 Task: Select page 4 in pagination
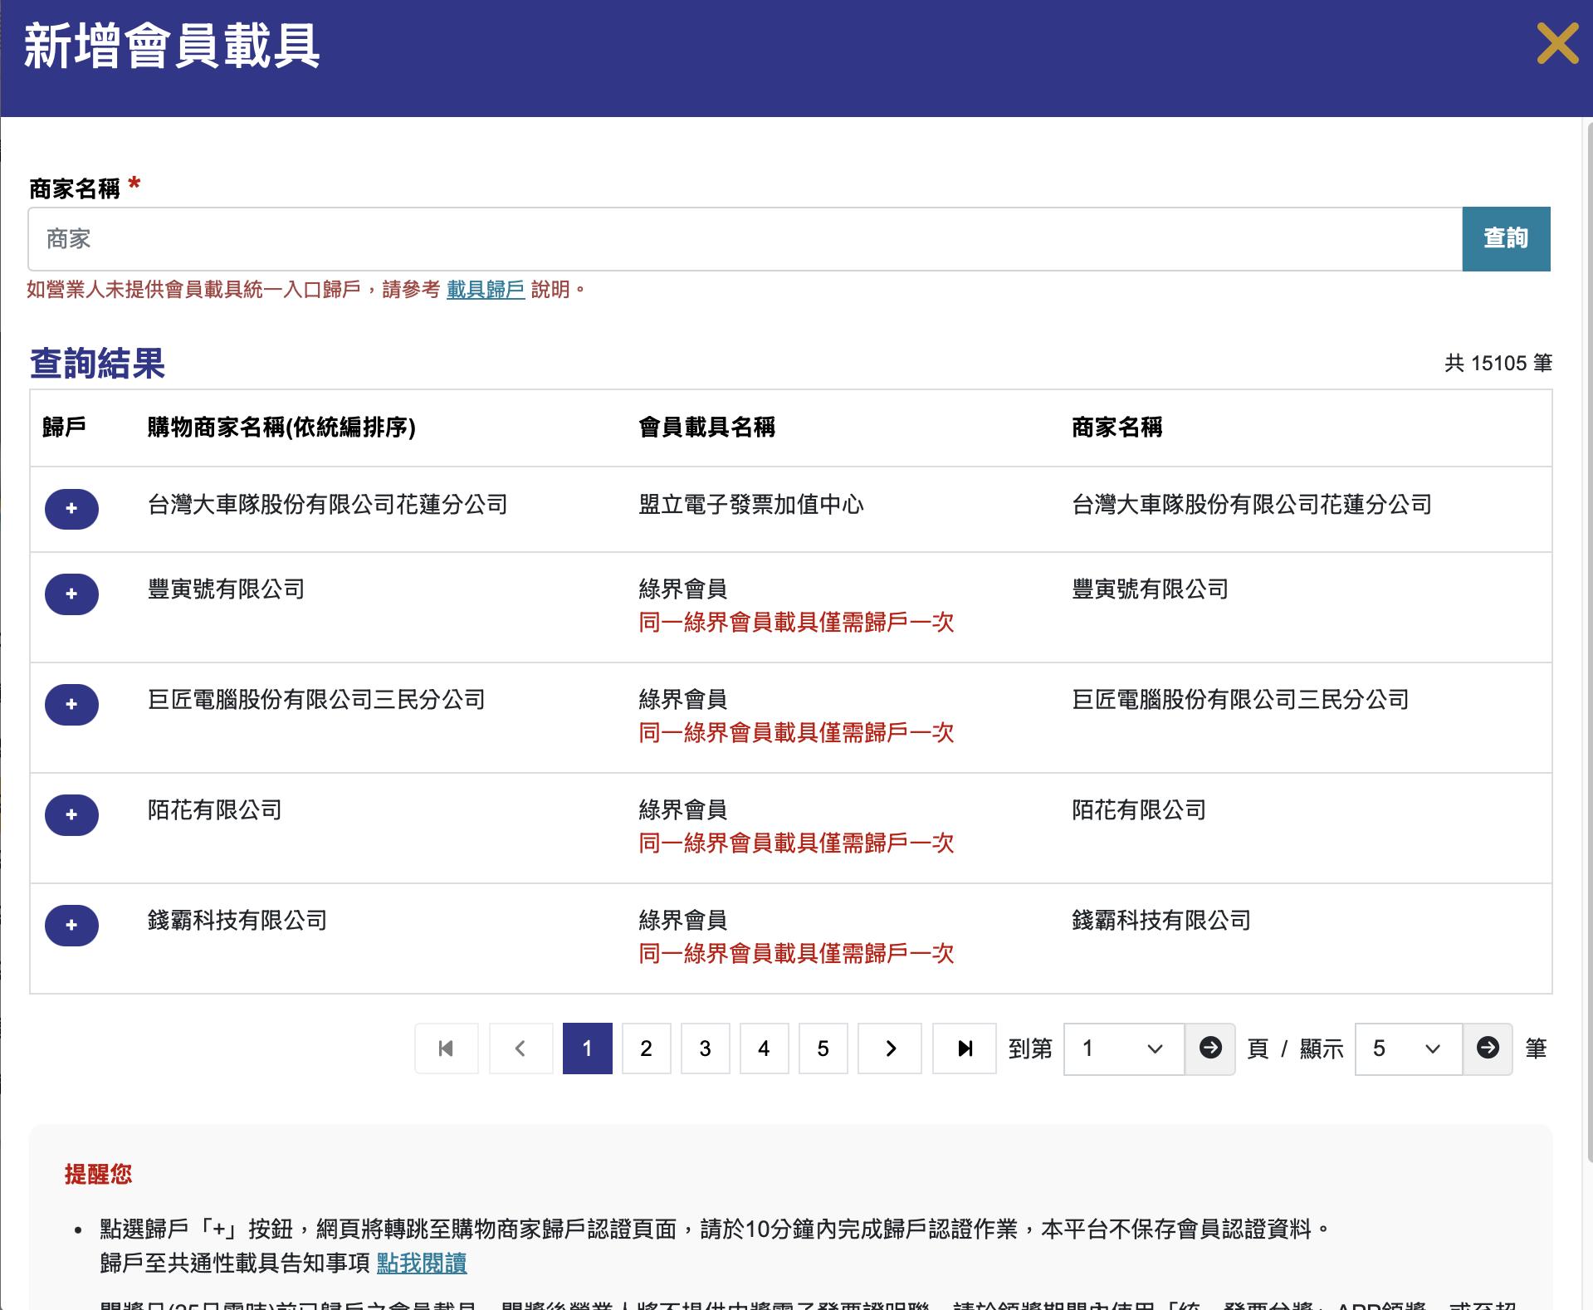coord(765,1048)
